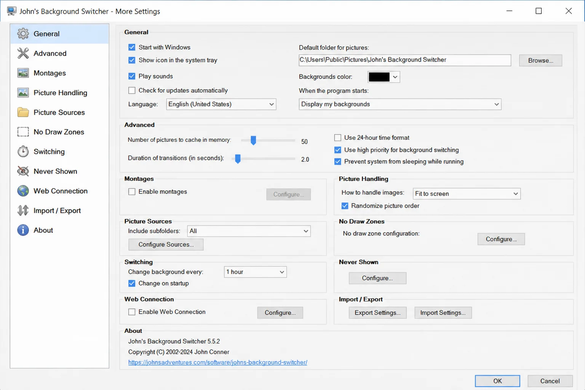Enable Check for updates automatically
The height and width of the screenshot is (390, 585).
[132, 90]
